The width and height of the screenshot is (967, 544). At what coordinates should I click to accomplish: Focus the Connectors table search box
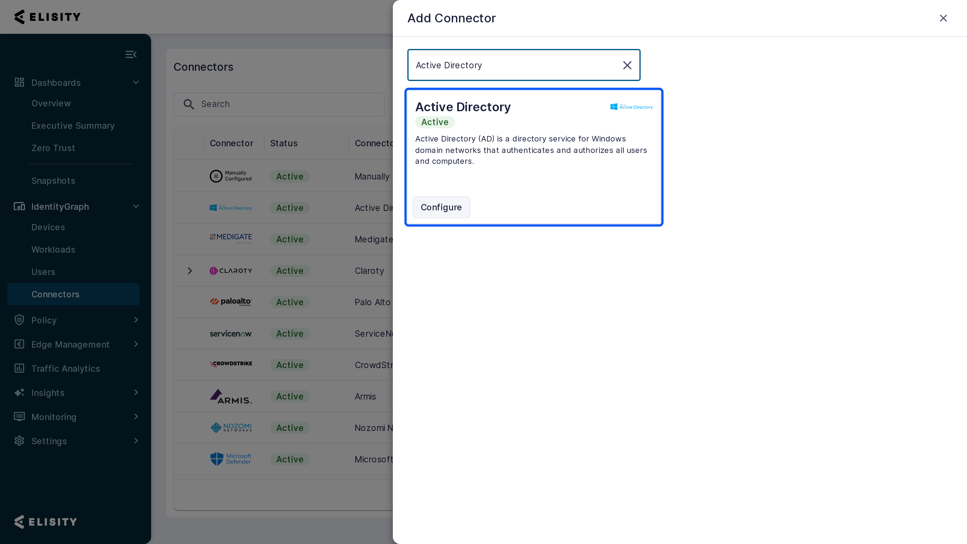click(279, 104)
